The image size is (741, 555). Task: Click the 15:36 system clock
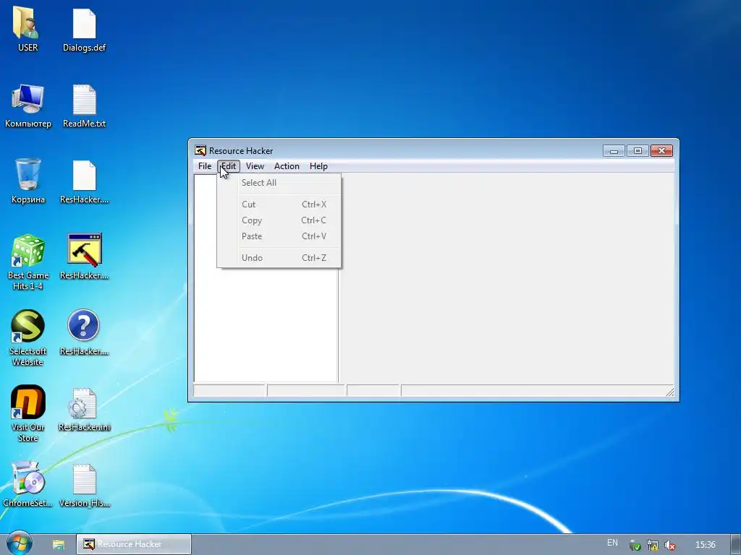click(705, 545)
